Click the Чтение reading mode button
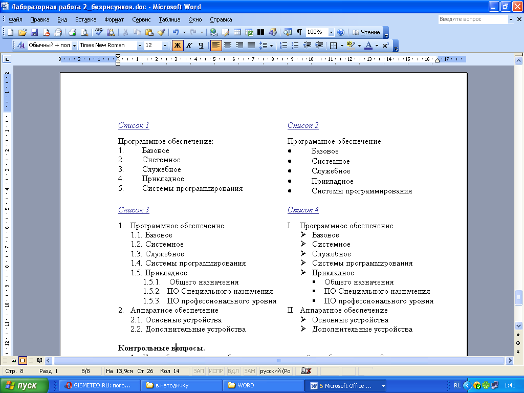Image resolution: width=524 pixels, height=393 pixels. point(366,32)
